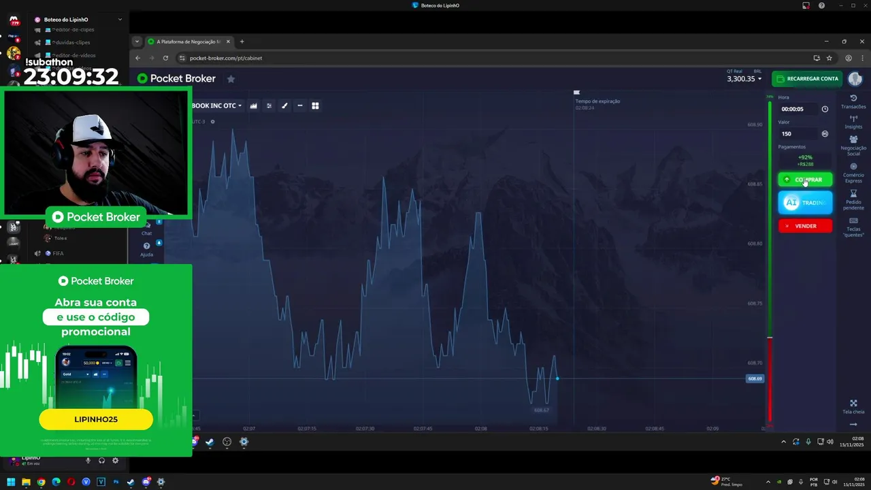The image size is (871, 490).
Task: Open AI TRADING button
Action: point(805,203)
